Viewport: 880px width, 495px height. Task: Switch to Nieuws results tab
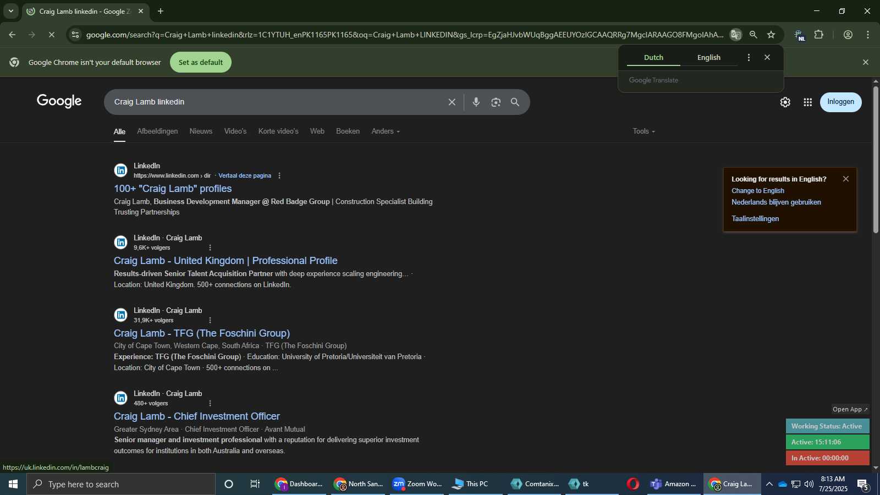201,131
